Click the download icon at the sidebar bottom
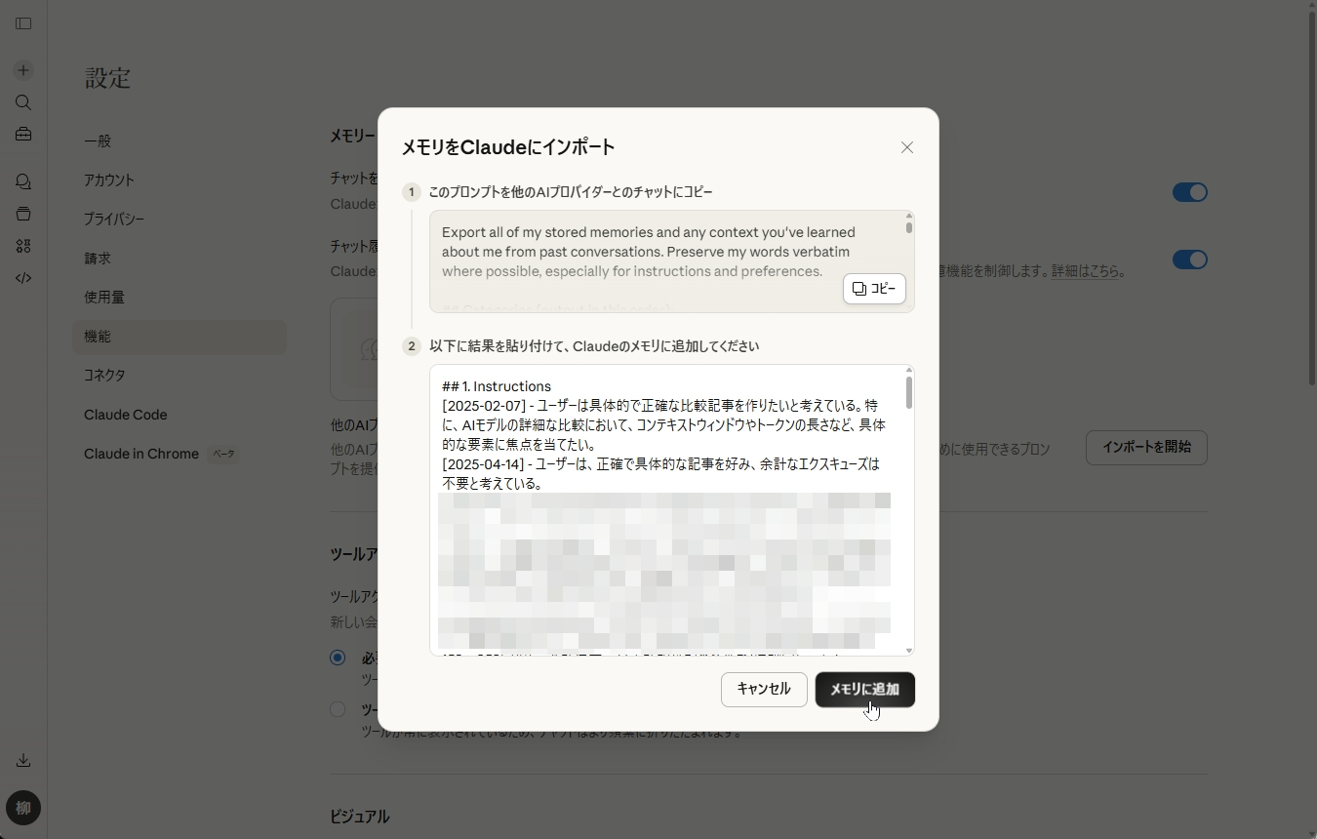The width and height of the screenshot is (1317, 839). pos(22,760)
